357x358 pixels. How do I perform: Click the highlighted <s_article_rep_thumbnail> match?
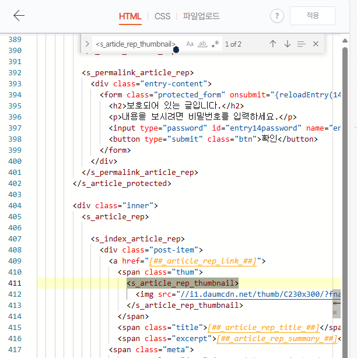(183, 283)
